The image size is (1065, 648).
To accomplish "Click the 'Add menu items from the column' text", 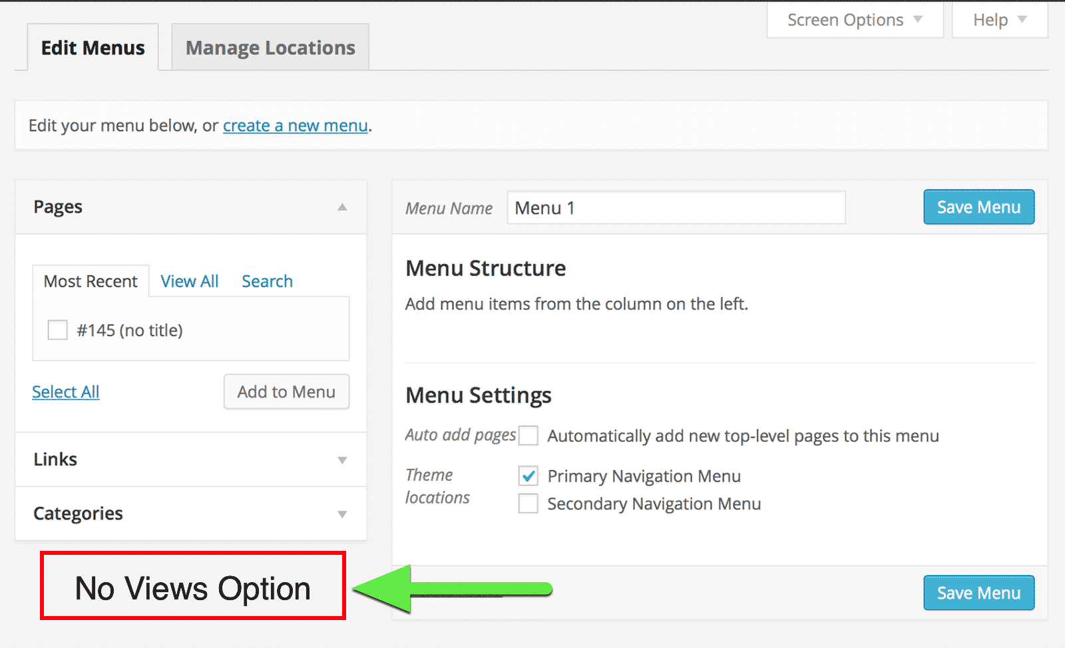I will (576, 304).
